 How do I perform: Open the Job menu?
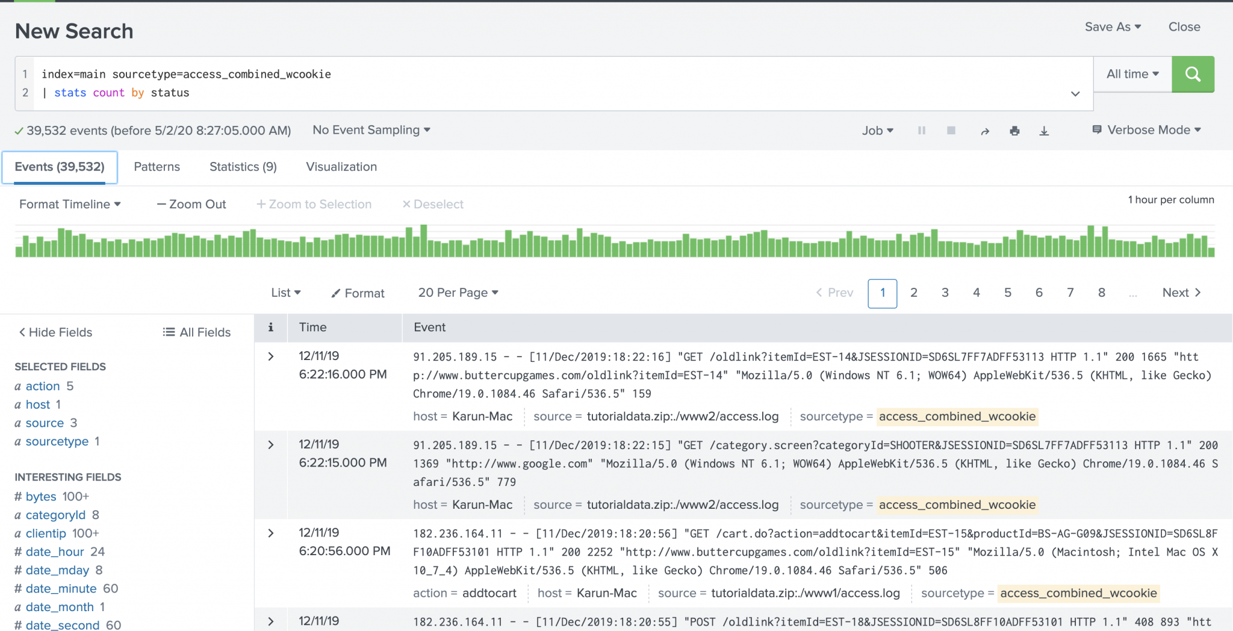point(877,131)
